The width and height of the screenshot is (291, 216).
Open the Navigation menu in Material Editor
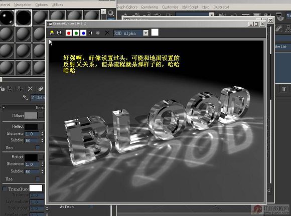click(23, 5)
